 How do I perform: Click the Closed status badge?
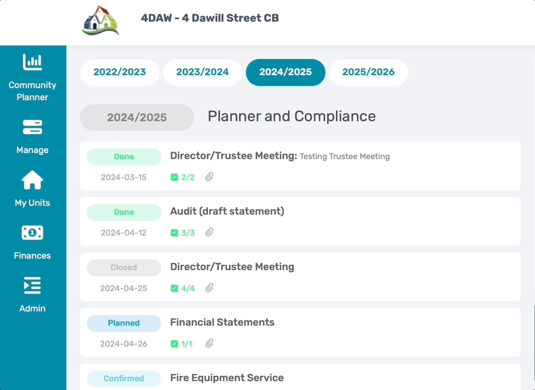click(x=124, y=267)
